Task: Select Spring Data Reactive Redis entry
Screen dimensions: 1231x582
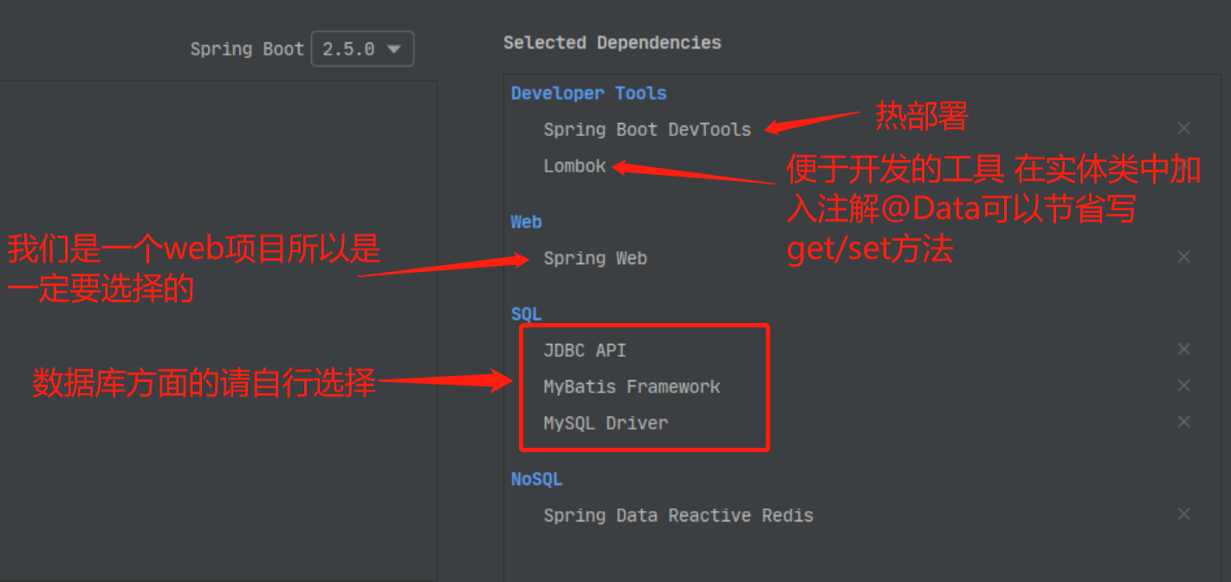Action: (678, 515)
